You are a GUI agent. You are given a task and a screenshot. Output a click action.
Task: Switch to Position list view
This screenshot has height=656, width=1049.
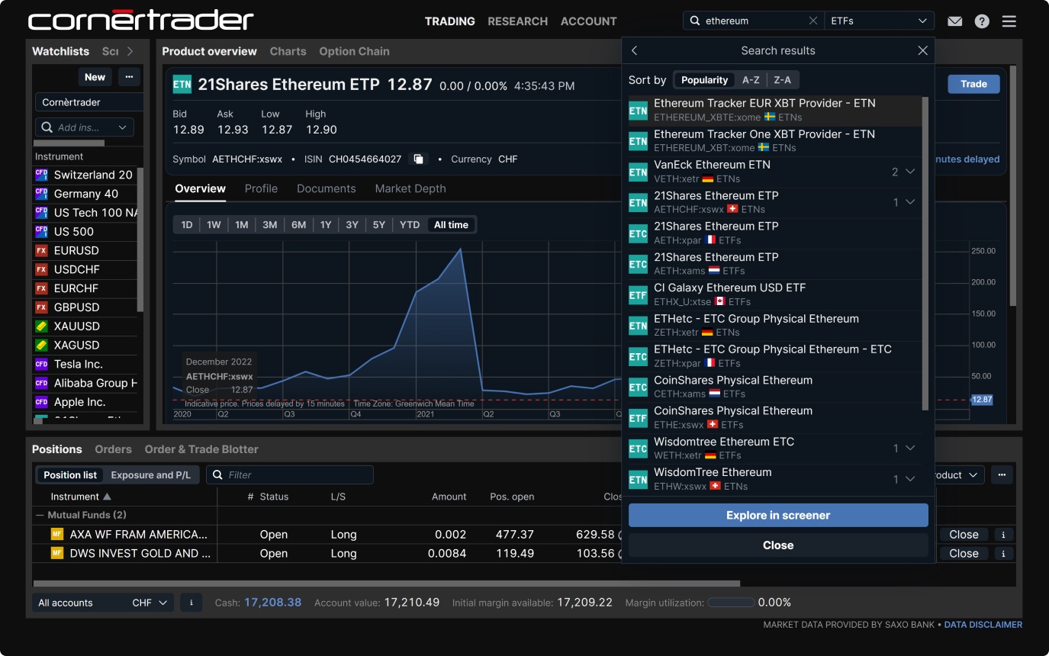point(70,475)
